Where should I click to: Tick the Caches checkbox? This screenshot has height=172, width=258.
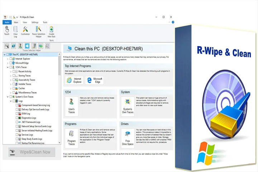(14, 88)
